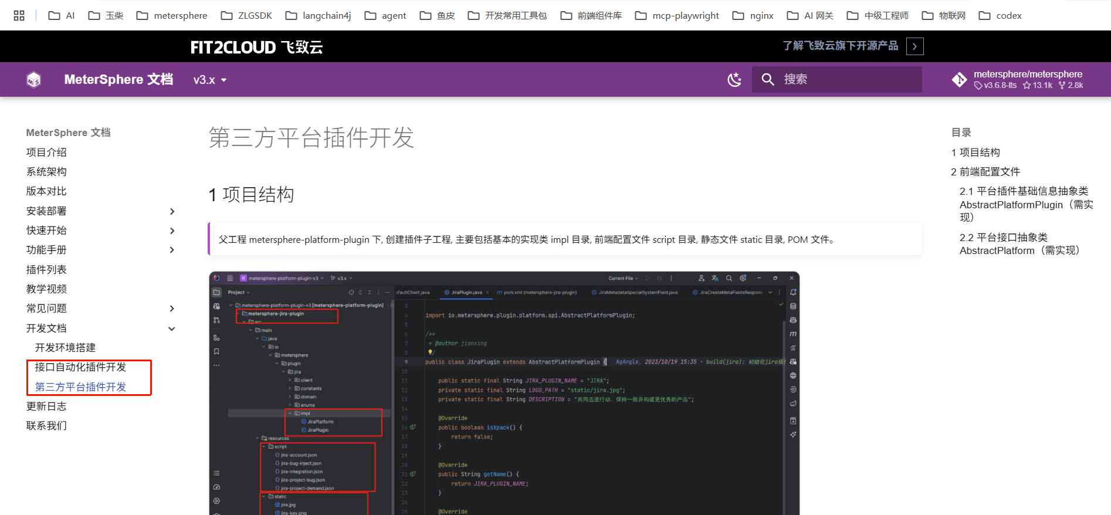Screen dimensions: 1111x515
Task: Click the arrow button beside 了解飞致云旗下开源产品
Action: 914,46
